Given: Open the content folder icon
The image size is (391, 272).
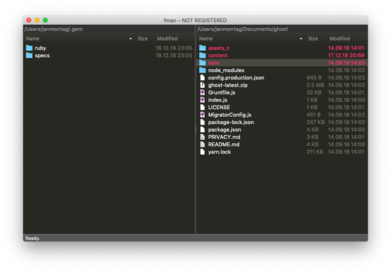Looking at the screenshot, I should [x=203, y=55].
